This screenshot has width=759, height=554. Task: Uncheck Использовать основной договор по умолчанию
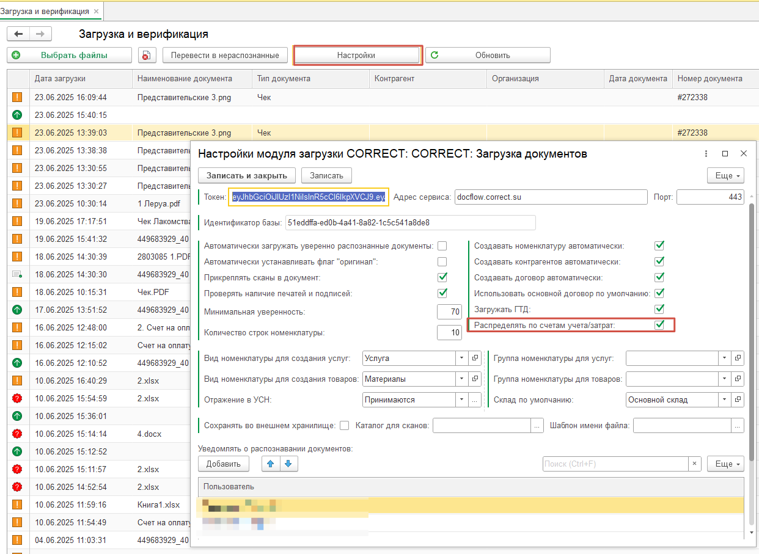[x=659, y=293]
